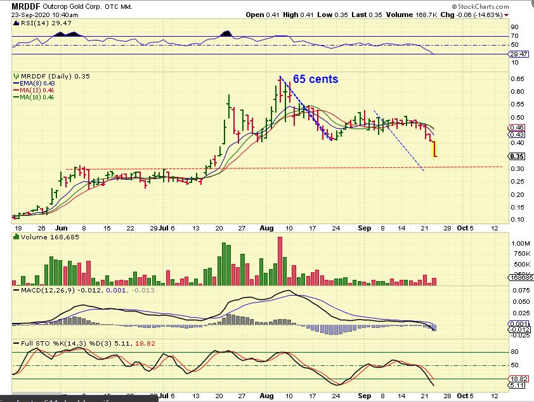The image size is (534, 402).
Task: Click the 168685 volume axis tag
Action: click(521, 278)
